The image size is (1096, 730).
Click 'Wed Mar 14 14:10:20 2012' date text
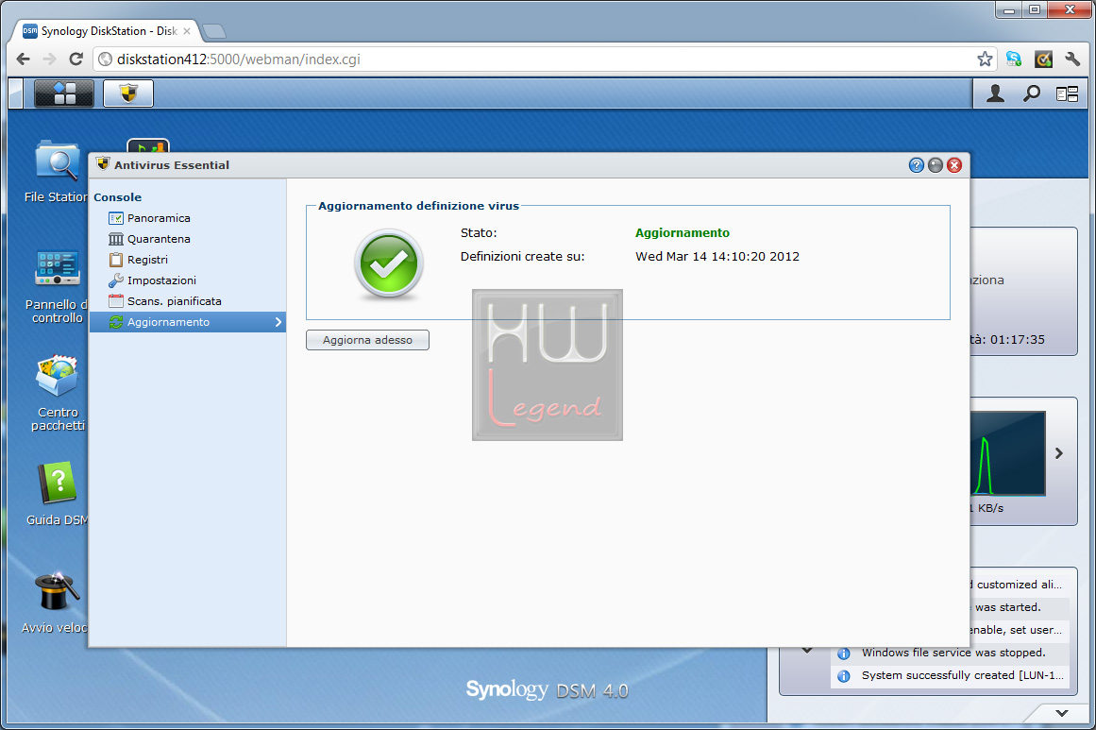pos(717,257)
